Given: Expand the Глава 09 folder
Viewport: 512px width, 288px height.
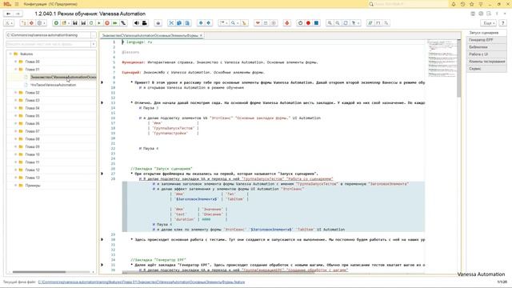Looking at the screenshot, I should [15, 146].
